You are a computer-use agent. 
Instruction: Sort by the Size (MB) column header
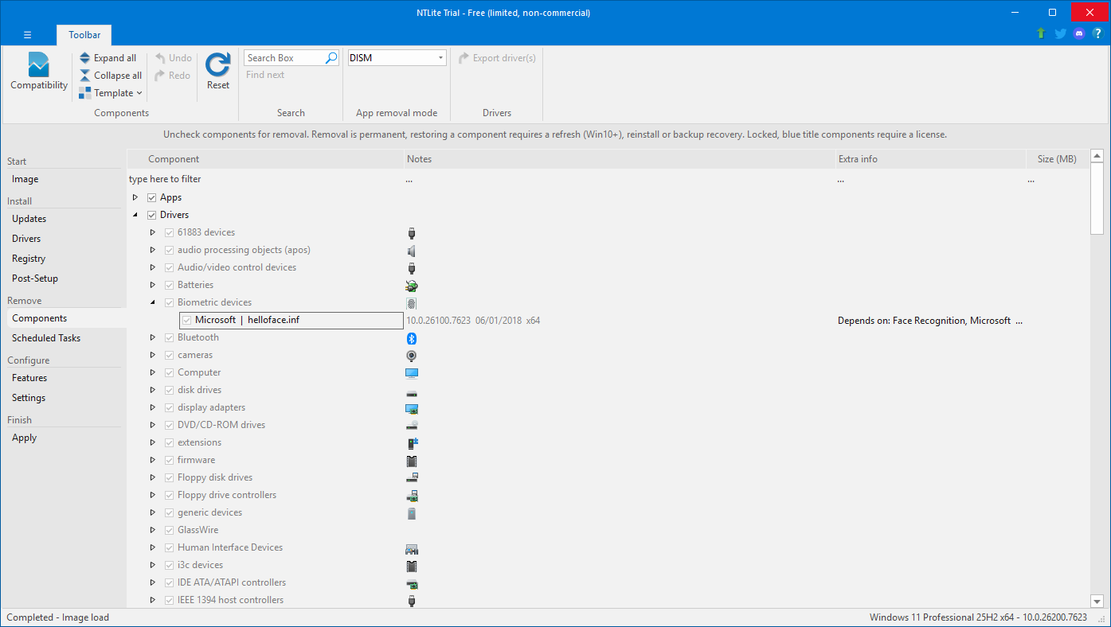[1057, 159]
